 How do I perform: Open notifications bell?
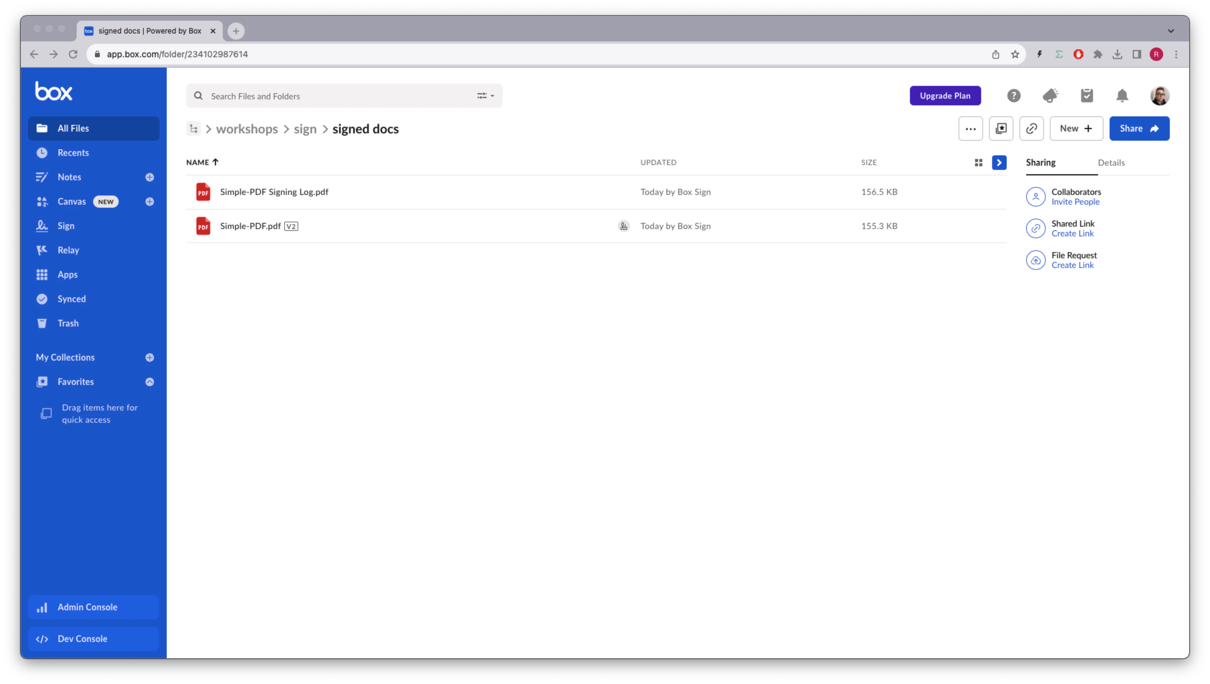coord(1122,95)
